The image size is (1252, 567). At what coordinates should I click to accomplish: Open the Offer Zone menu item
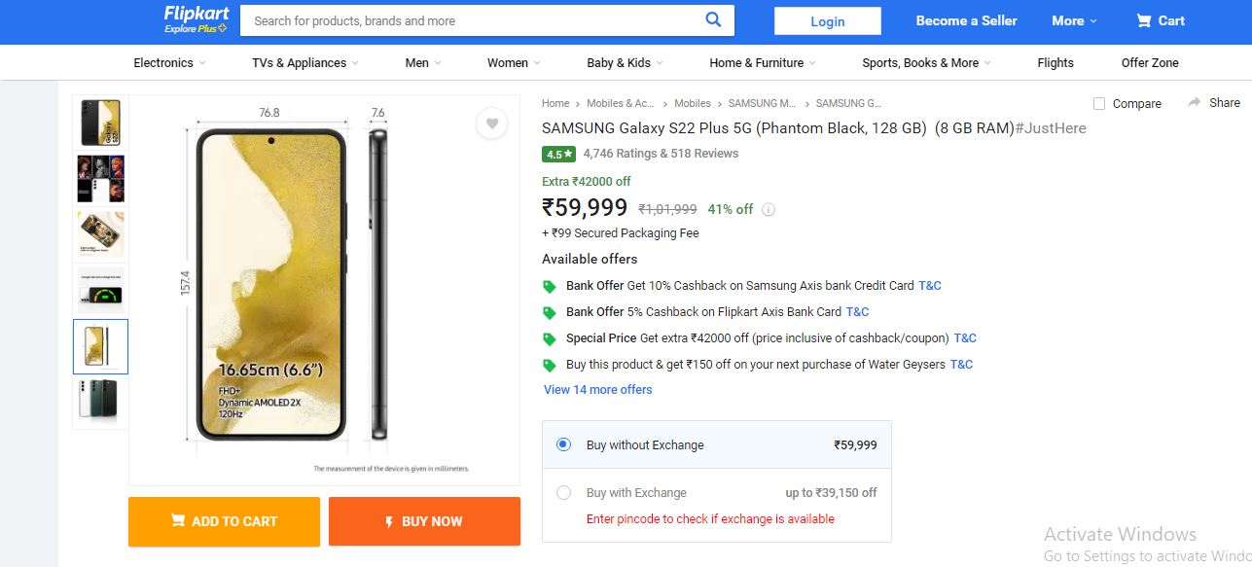coord(1150,62)
